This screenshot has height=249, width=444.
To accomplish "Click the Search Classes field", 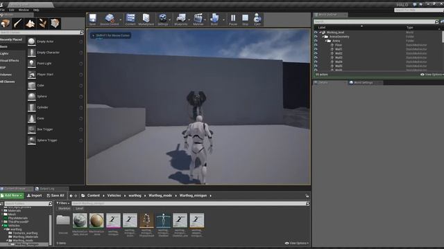I will pos(40,33).
